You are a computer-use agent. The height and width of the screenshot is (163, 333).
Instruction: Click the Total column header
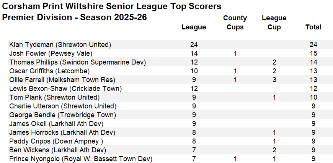coord(313,27)
